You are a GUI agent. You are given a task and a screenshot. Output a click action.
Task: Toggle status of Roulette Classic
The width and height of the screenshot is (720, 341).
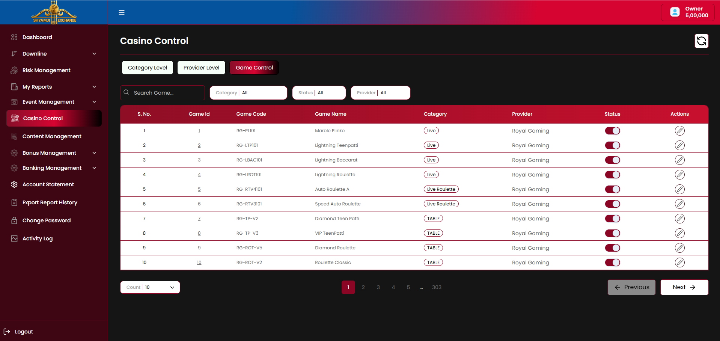click(x=612, y=263)
